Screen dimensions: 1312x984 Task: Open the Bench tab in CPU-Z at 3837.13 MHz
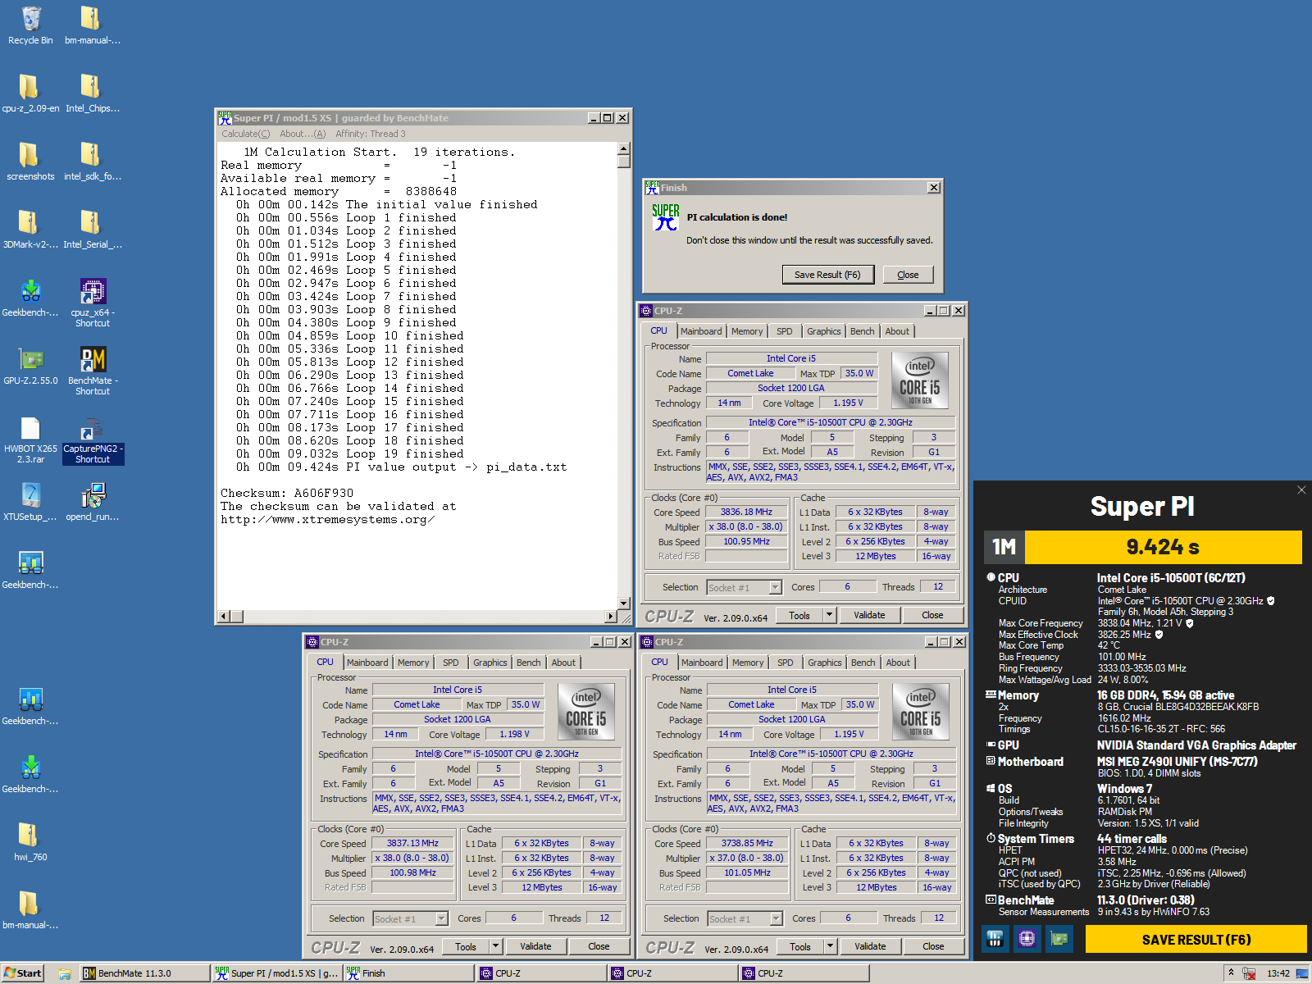coord(528,663)
